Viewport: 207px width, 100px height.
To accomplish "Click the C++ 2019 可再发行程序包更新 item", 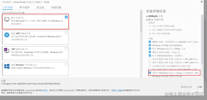I will [x=167, y=30].
